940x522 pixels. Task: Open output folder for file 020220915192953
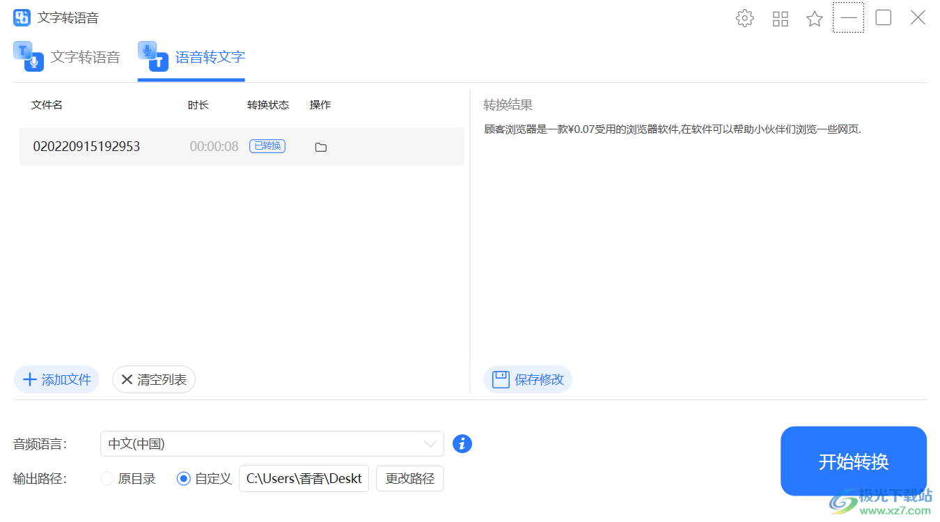click(x=321, y=147)
